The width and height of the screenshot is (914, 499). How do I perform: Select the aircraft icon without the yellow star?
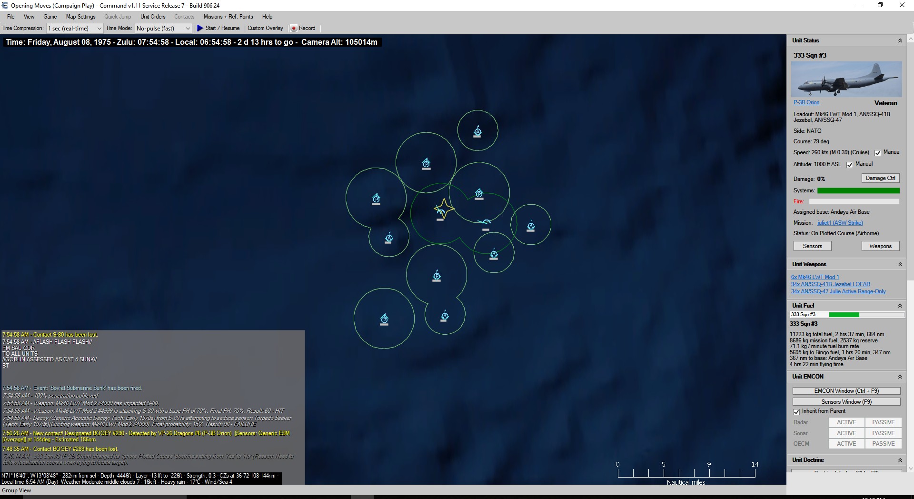(x=485, y=222)
